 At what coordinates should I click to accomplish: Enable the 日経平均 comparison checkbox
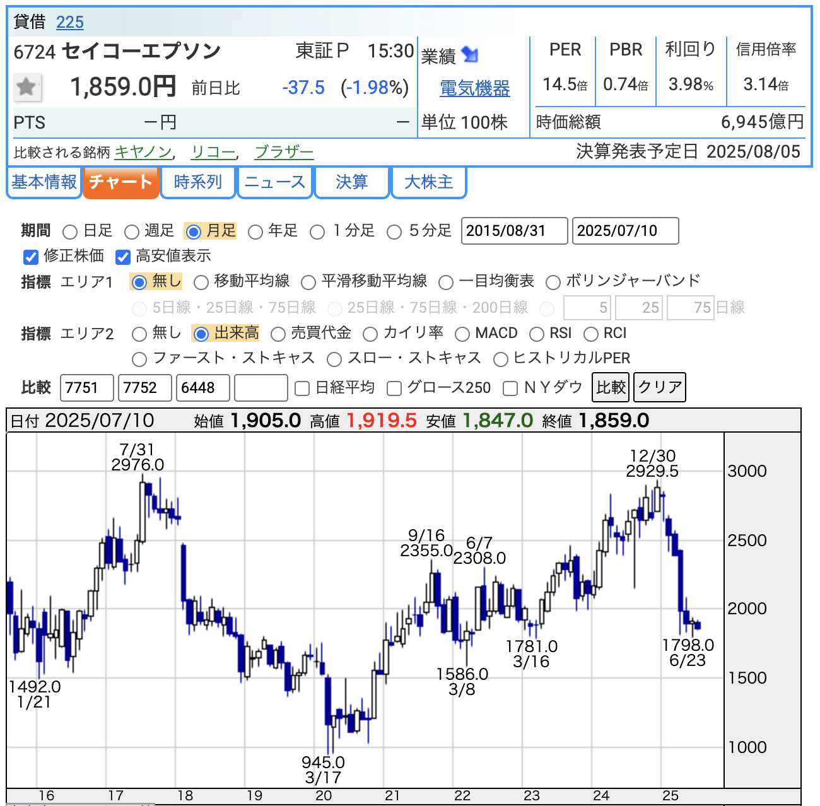pos(302,388)
